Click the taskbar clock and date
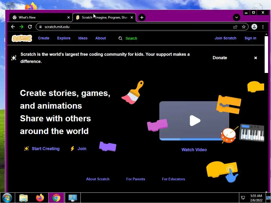271x203 pixels. coord(256,198)
